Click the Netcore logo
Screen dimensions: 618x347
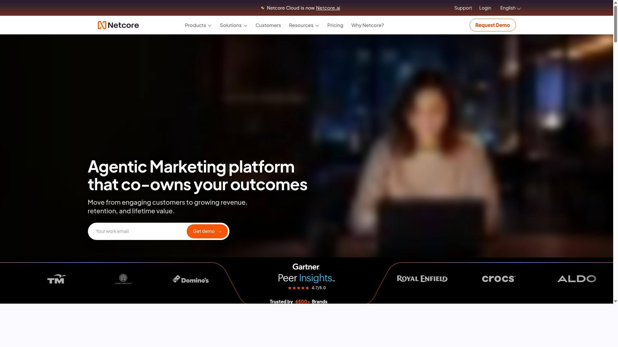coord(118,25)
